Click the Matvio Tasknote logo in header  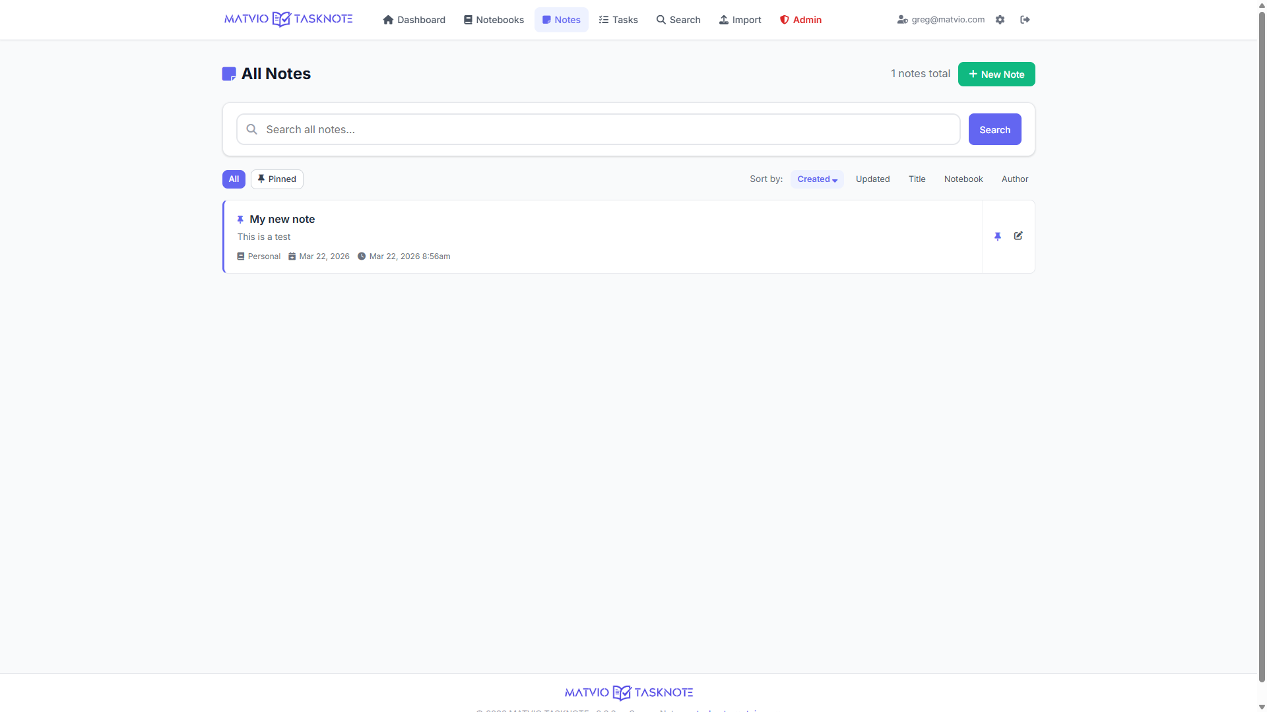(288, 19)
